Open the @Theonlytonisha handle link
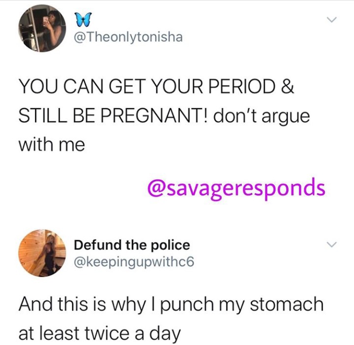This screenshot has width=354, height=345. point(128,37)
